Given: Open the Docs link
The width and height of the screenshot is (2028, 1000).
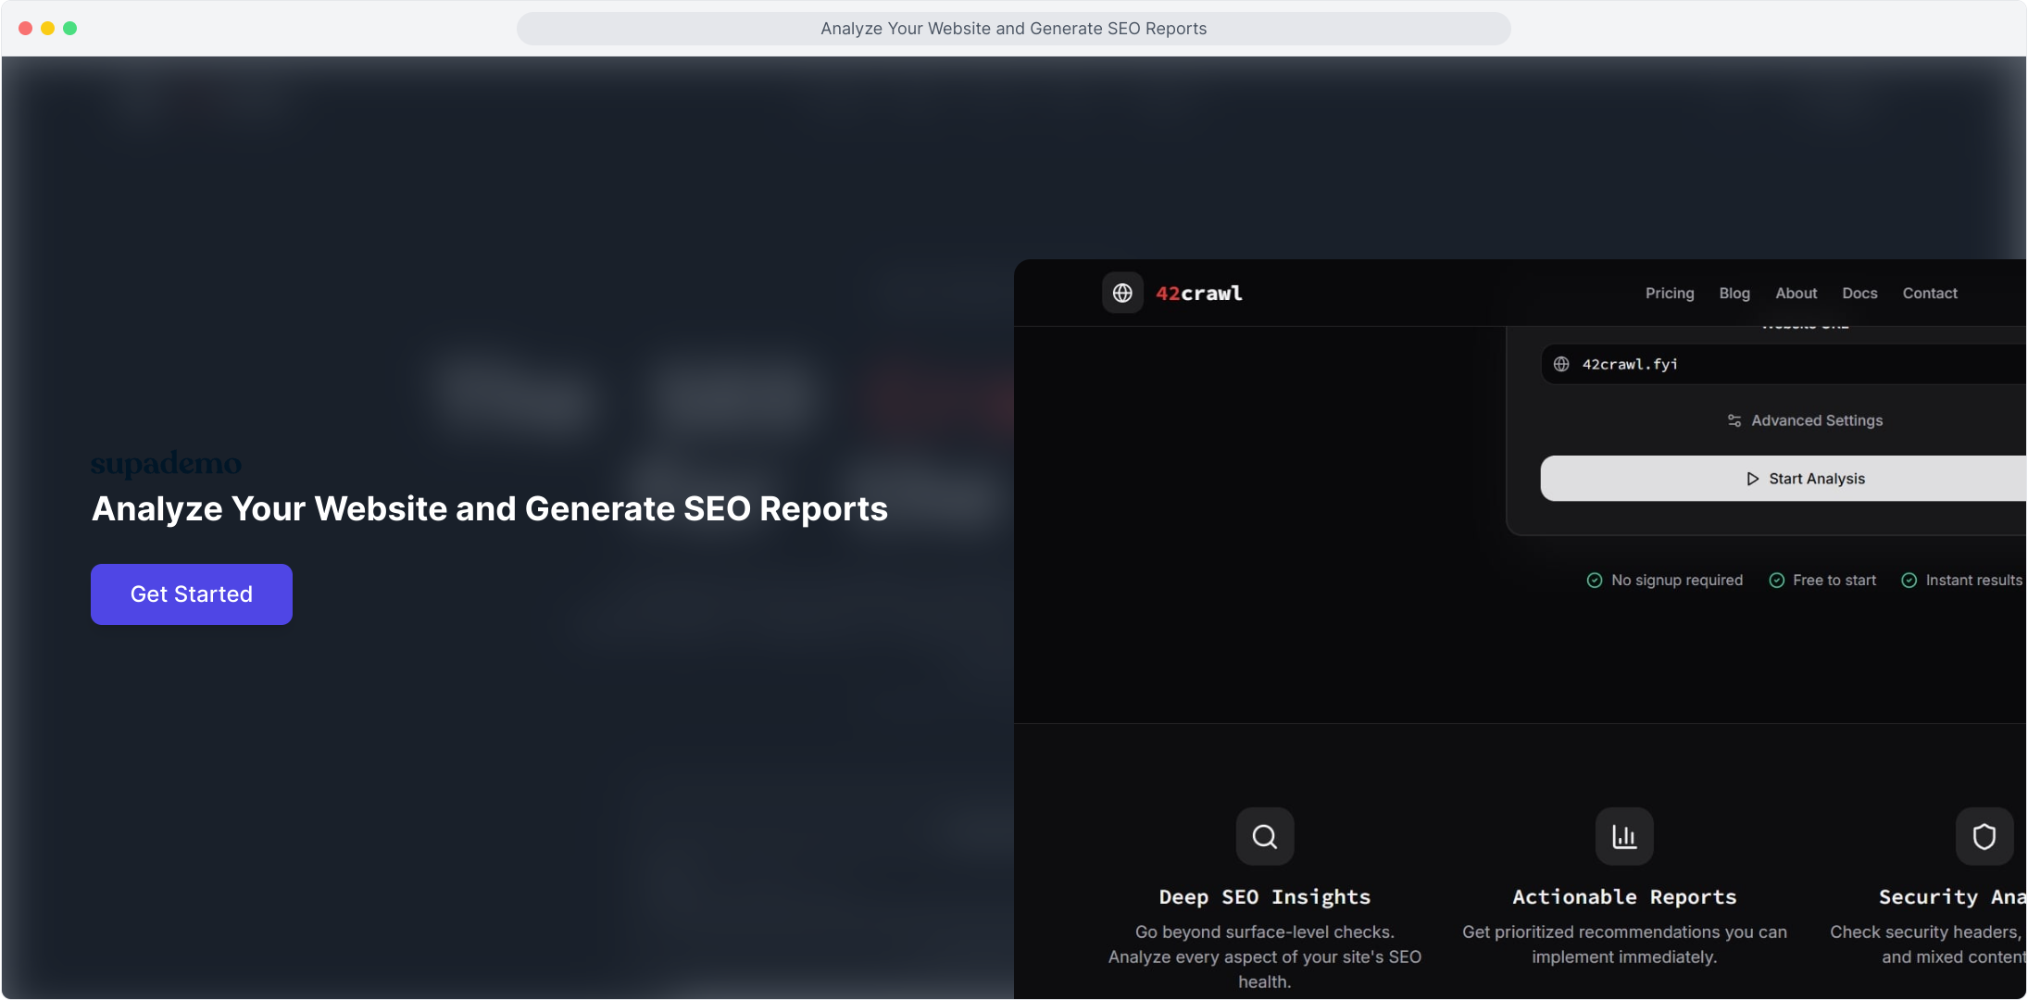Looking at the screenshot, I should click(x=1859, y=294).
